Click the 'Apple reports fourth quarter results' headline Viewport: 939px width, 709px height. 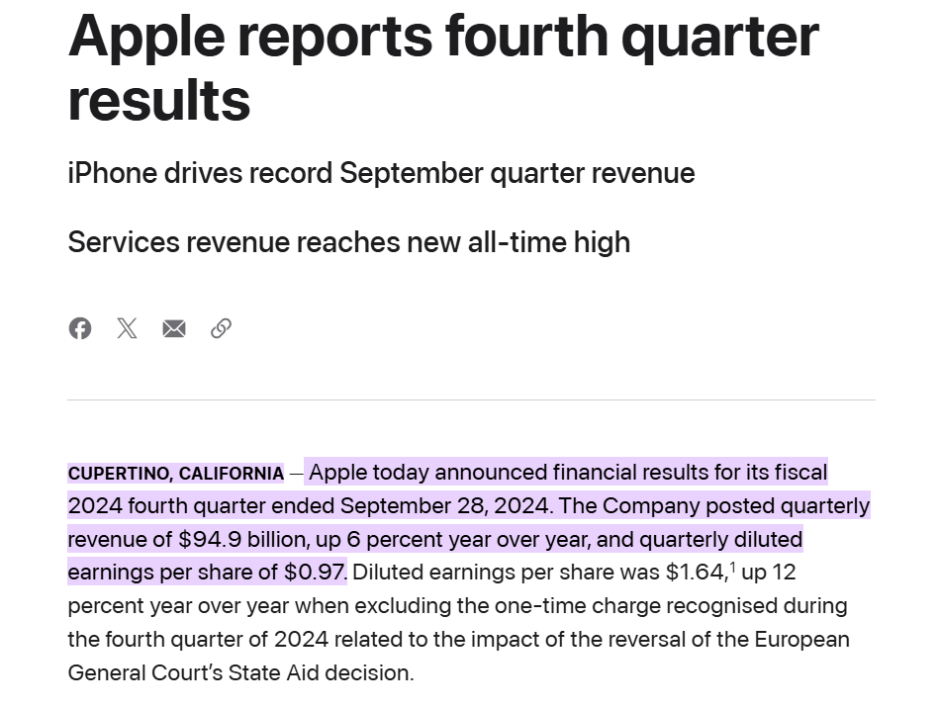point(443,67)
